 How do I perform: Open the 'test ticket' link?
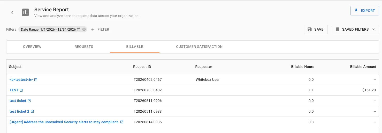18,101
